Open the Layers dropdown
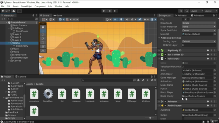The height and width of the screenshot is (123, 219). (x=197, y=11)
